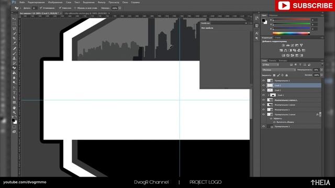
Task: Open the layer opacity slider dropdown arrow
Action: (321, 70)
